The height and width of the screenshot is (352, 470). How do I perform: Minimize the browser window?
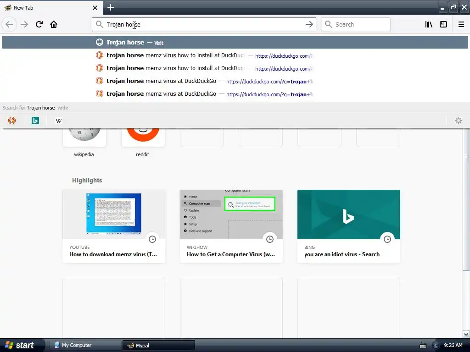(x=442, y=7)
